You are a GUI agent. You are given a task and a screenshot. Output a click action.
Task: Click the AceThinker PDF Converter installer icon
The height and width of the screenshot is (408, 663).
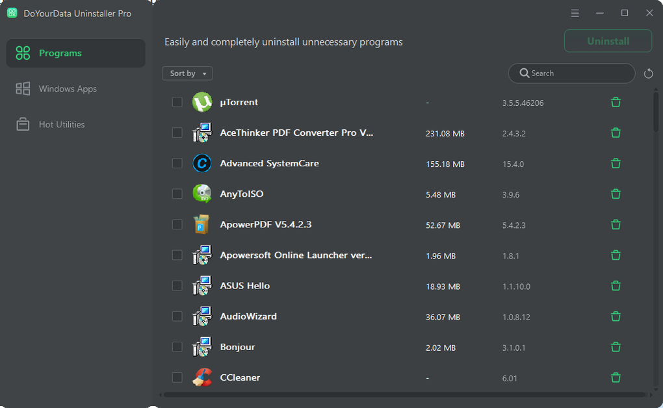click(202, 133)
